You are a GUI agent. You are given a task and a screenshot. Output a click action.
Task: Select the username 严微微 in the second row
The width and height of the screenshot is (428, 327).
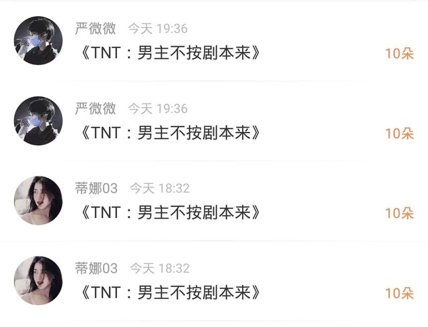pyautogui.click(x=96, y=108)
